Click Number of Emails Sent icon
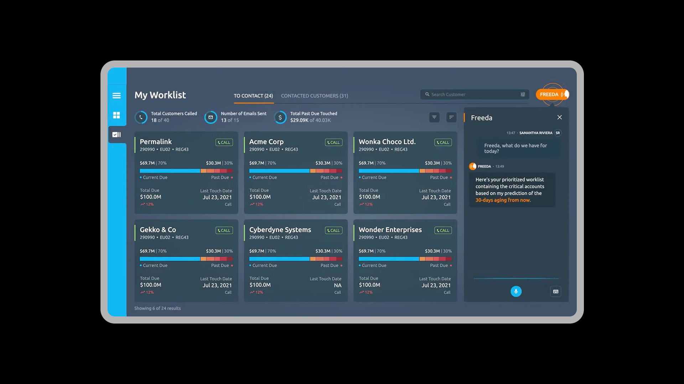684x384 pixels. 211,117
